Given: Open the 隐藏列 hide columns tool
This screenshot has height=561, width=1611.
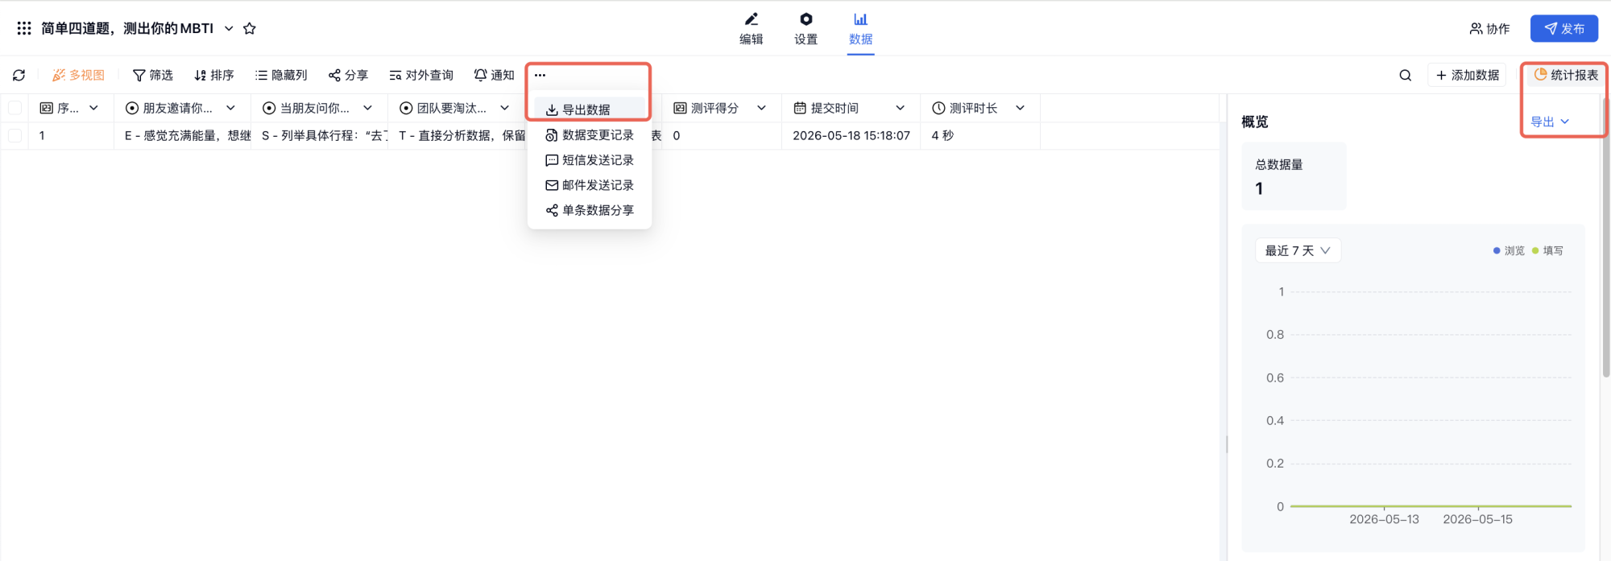Looking at the screenshot, I should [281, 75].
